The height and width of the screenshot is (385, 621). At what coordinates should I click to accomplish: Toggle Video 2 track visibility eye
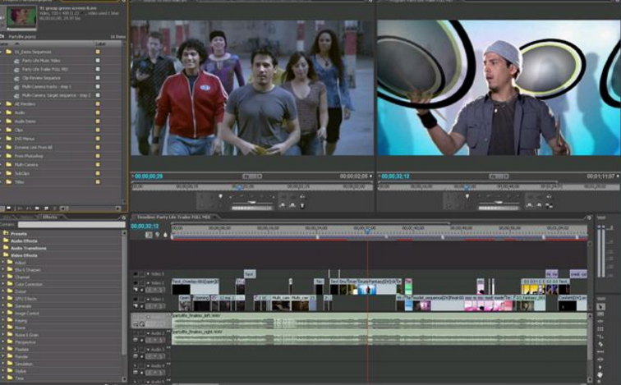(x=136, y=283)
